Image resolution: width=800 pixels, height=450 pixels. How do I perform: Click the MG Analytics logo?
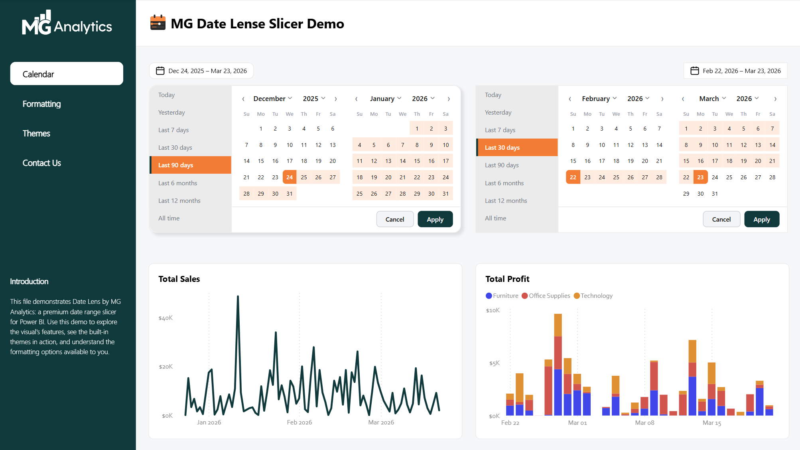click(x=67, y=24)
